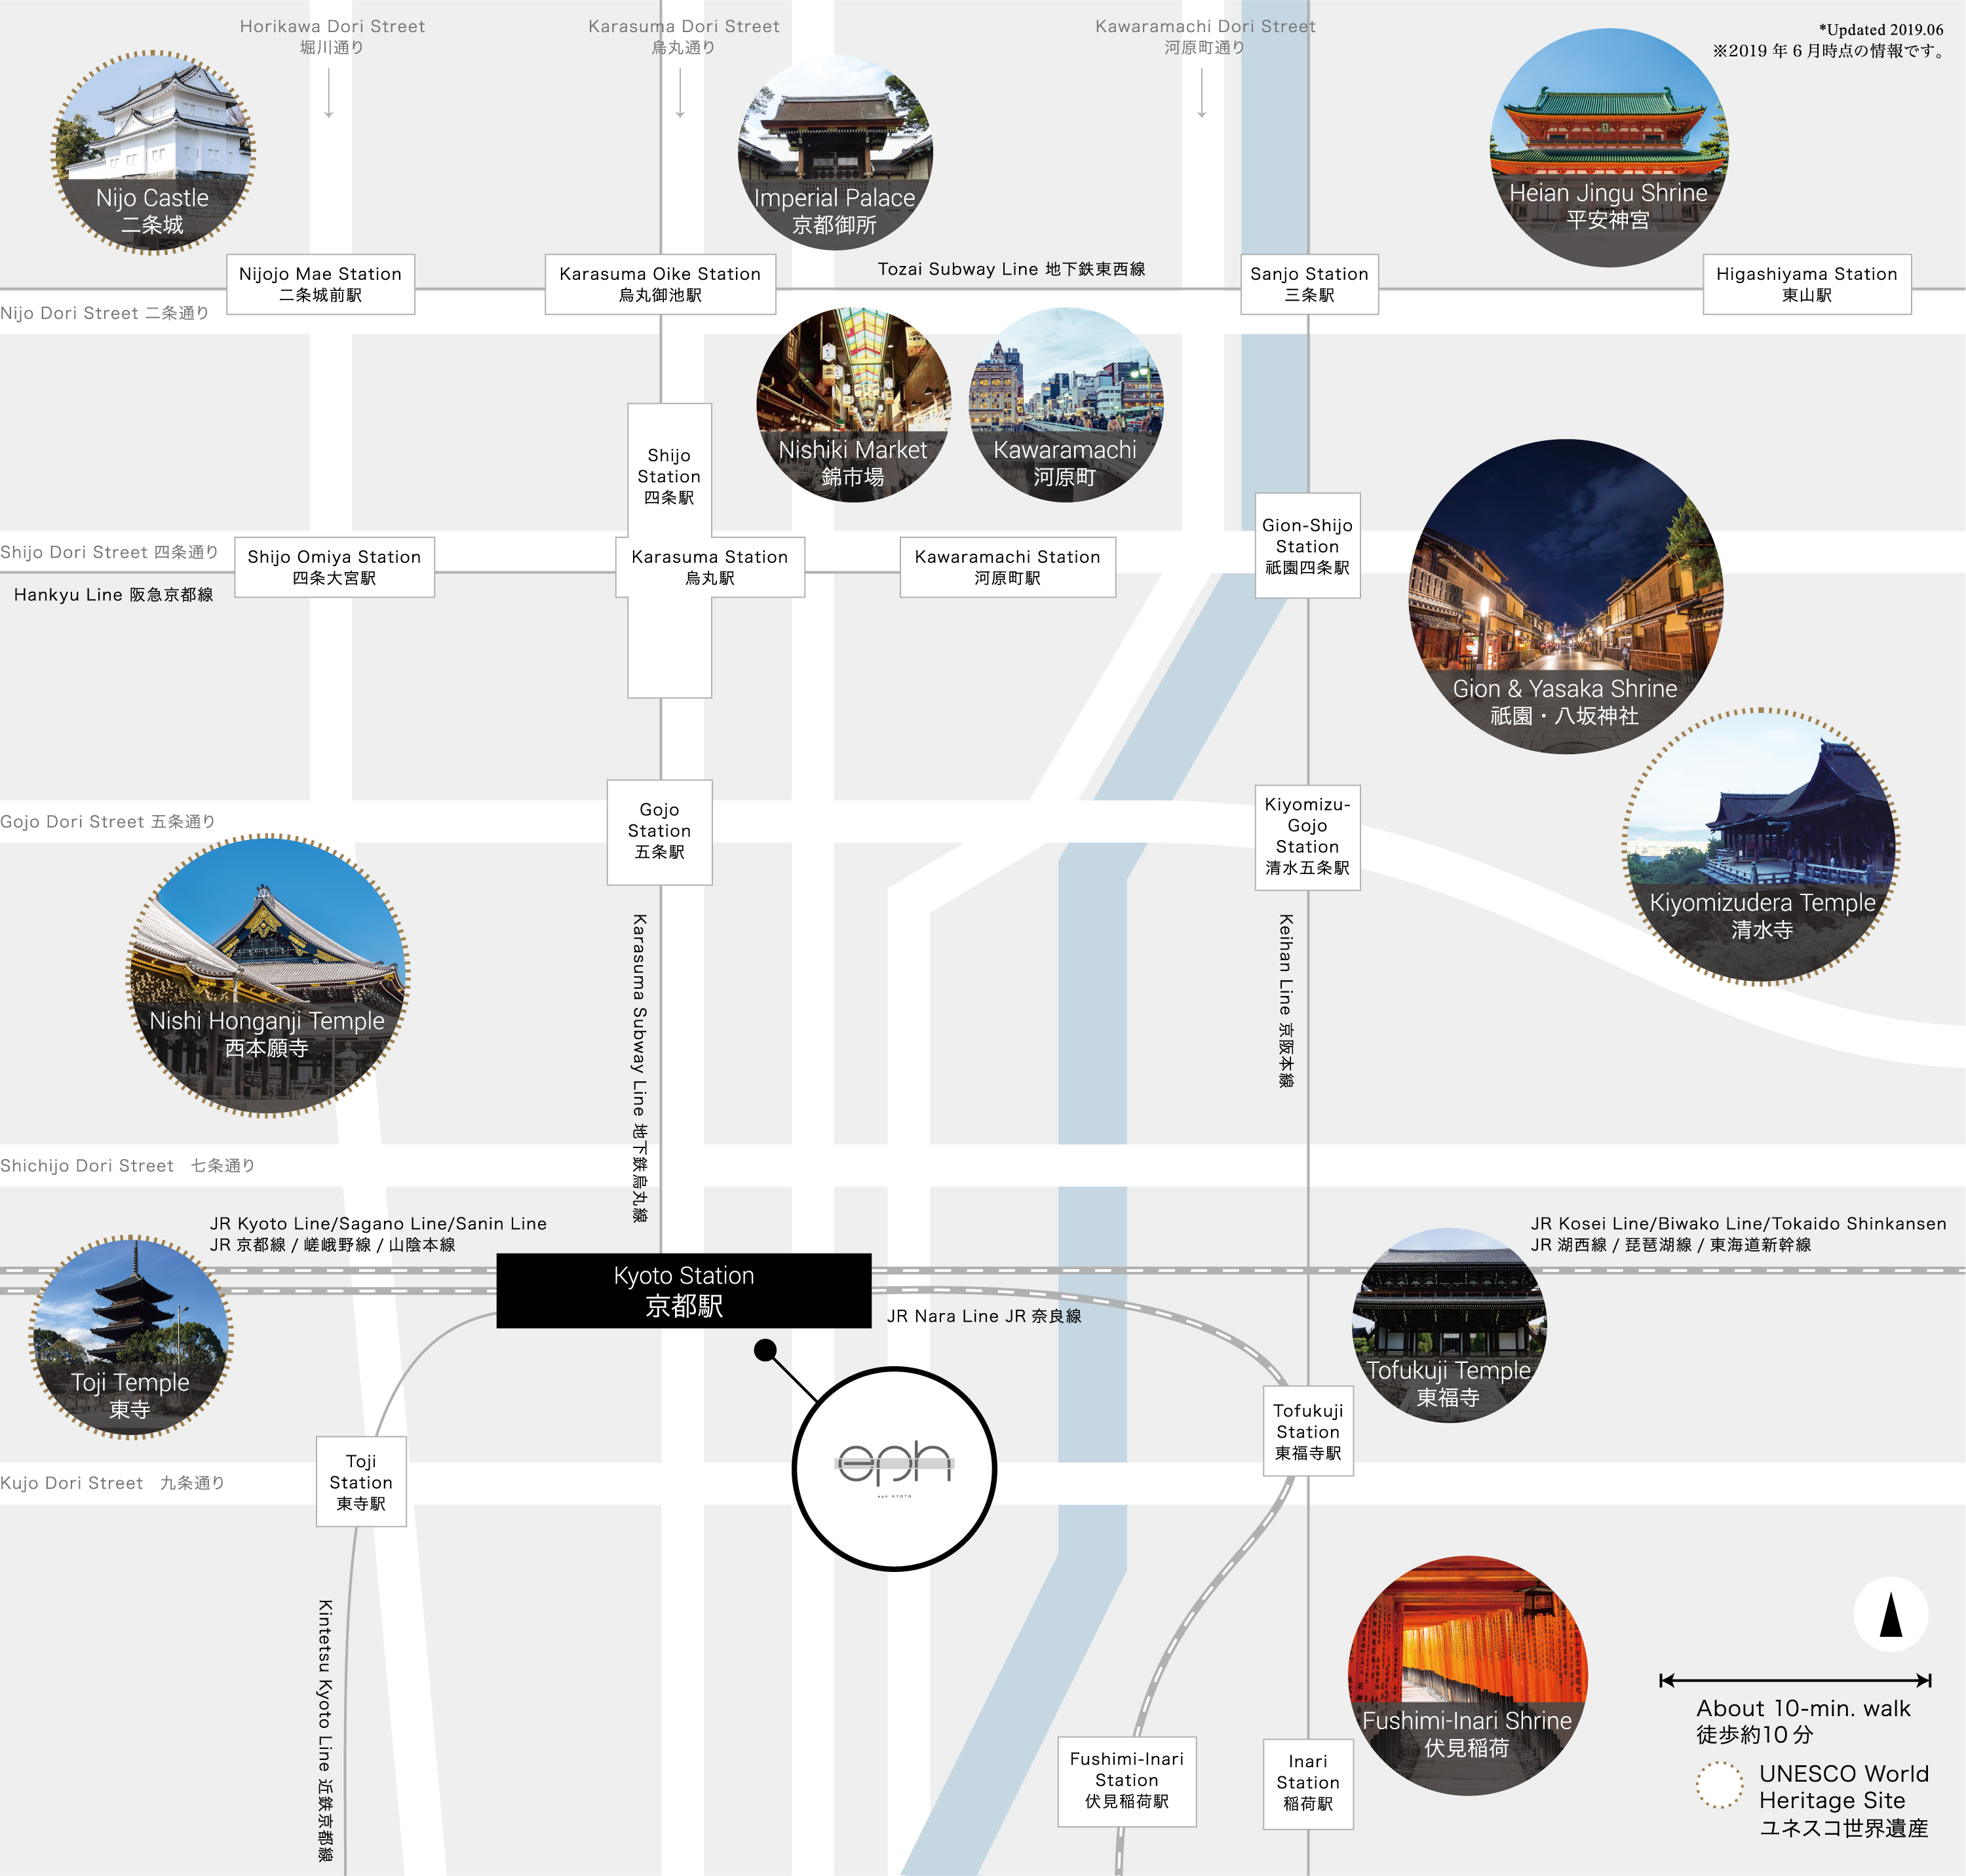Click the Gion-Shijo Station box
The height and width of the screenshot is (1876, 1966).
point(1307,545)
